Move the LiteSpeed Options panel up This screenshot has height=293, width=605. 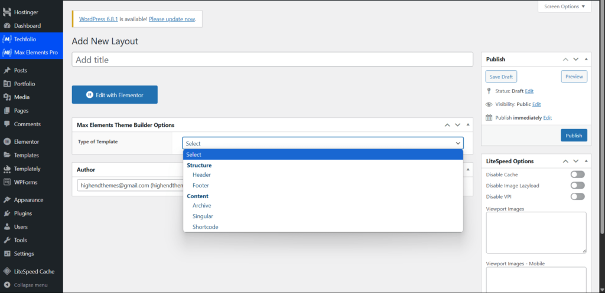pos(565,162)
